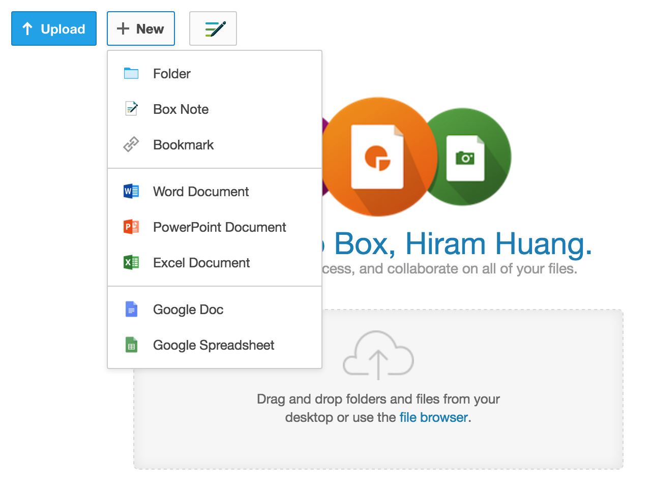This screenshot has height=492, width=651.
Task: Create a new PowerPoint Document
Action: pos(215,227)
